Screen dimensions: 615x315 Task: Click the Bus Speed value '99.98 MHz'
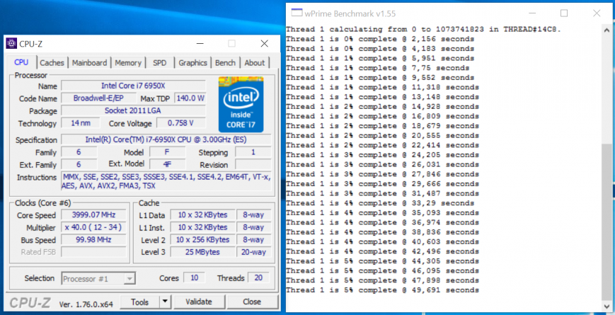click(x=93, y=240)
